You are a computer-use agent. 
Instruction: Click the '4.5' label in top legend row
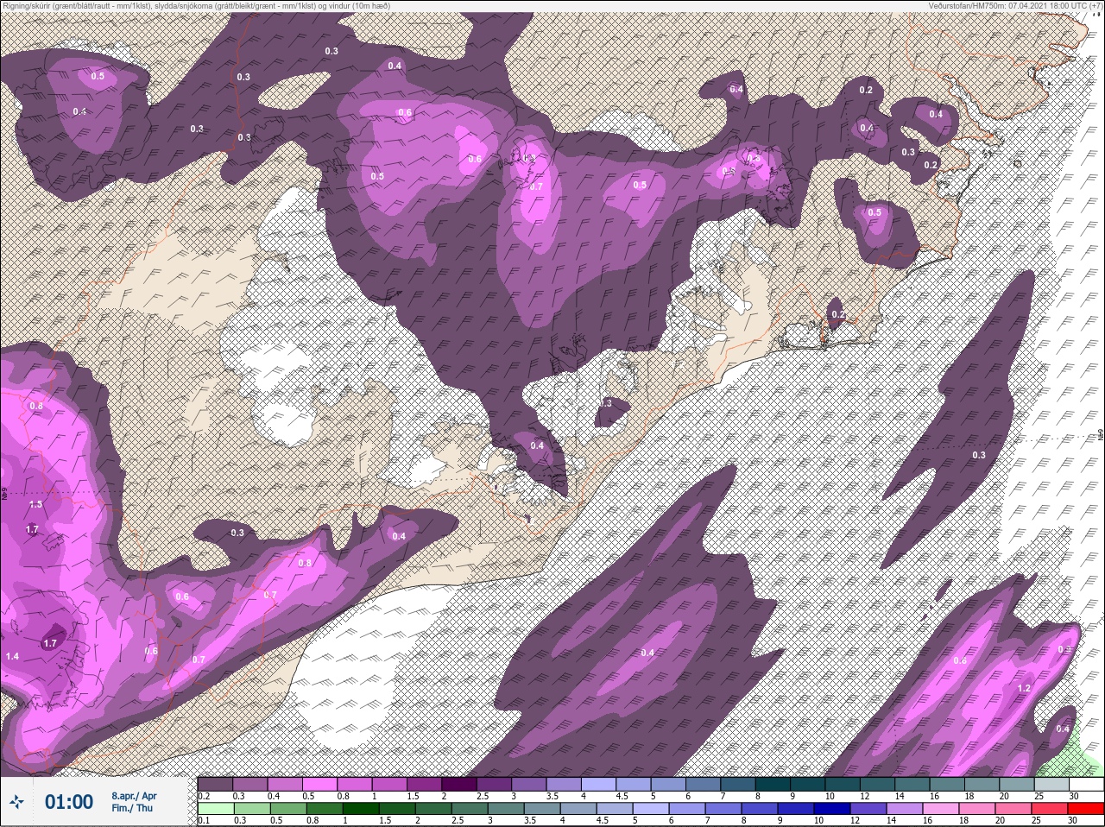[622, 796]
